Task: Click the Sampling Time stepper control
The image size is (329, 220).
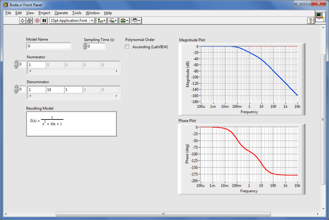Action: click(85, 46)
